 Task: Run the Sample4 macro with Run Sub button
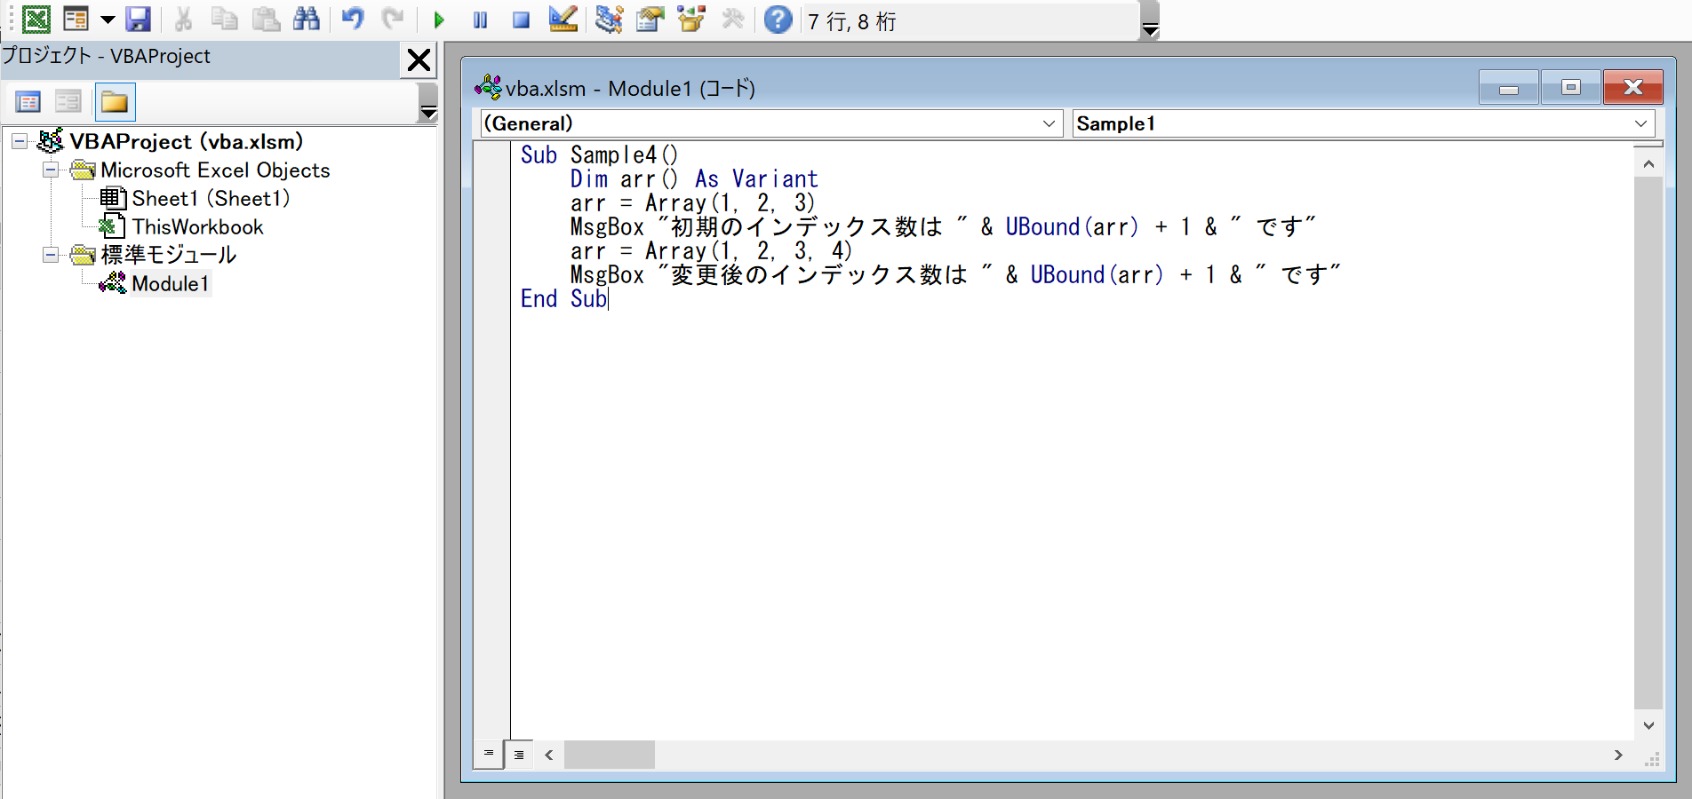(438, 19)
